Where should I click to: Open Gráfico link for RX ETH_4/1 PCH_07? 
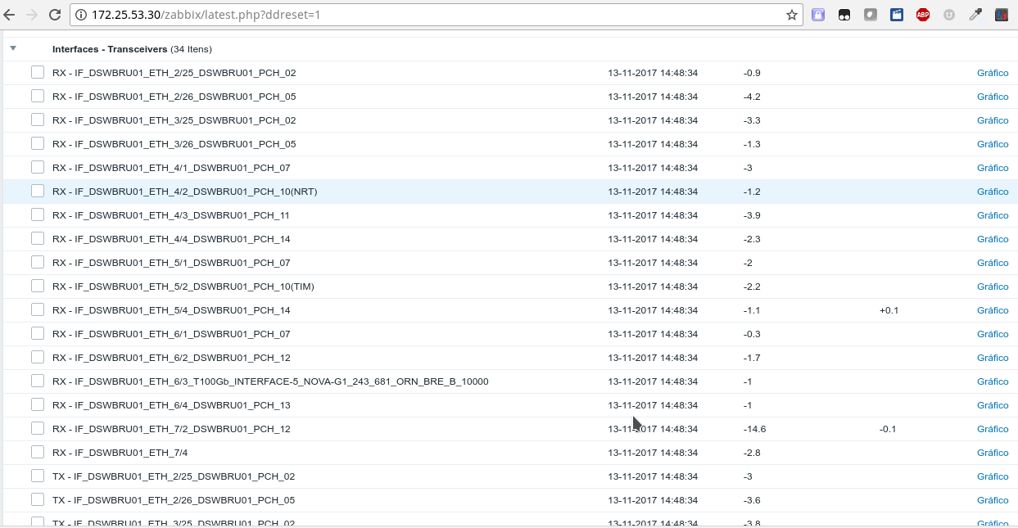(x=993, y=168)
